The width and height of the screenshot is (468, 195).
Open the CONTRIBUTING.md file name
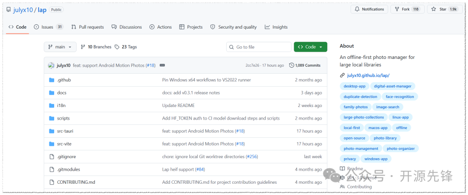point(76,182)
